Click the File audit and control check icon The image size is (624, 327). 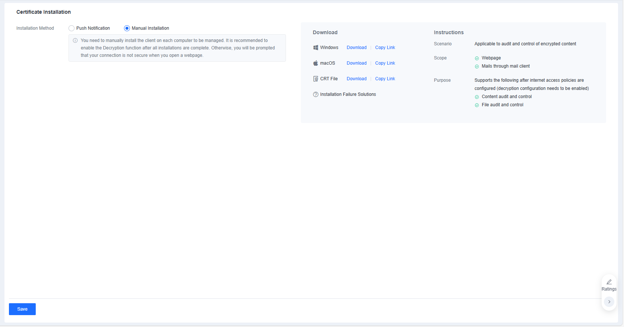click(477, 105)
